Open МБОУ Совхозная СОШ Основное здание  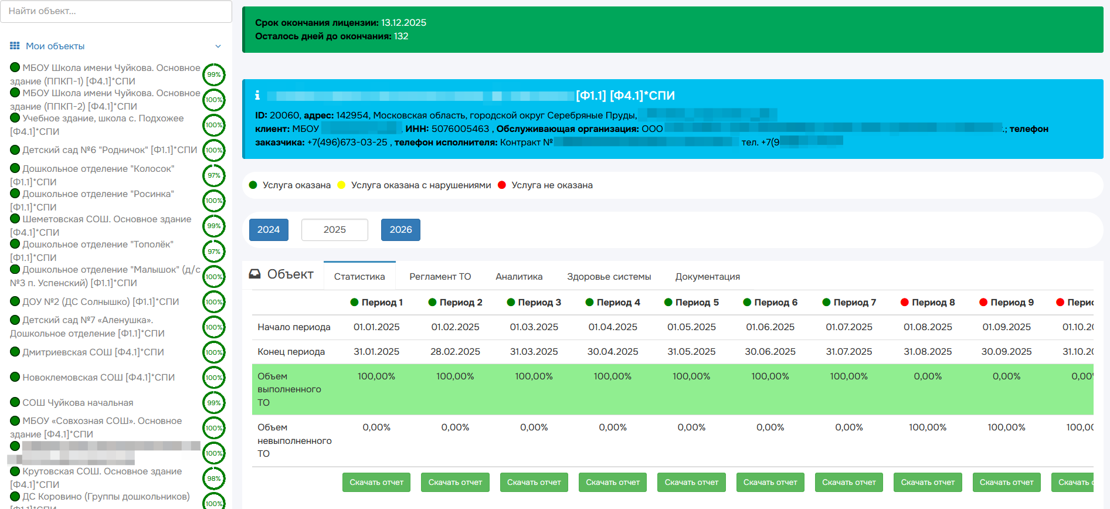point(96,427)
